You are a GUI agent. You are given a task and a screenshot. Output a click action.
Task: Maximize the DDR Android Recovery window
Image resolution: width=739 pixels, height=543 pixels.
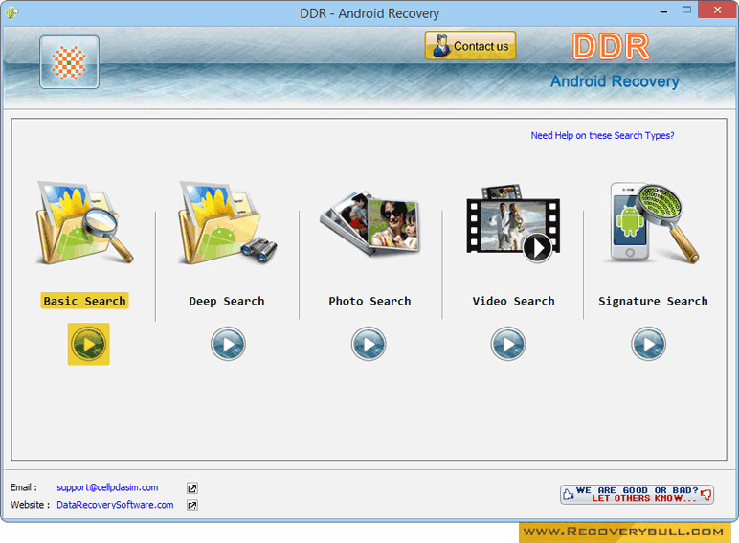coord(686,10)
